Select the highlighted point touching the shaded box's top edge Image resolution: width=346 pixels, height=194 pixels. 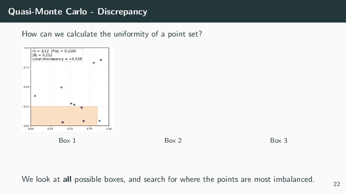tap(82, 108)
